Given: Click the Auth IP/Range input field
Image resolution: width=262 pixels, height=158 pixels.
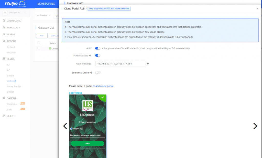Looking at the screenshot, I should click(120, 64).
